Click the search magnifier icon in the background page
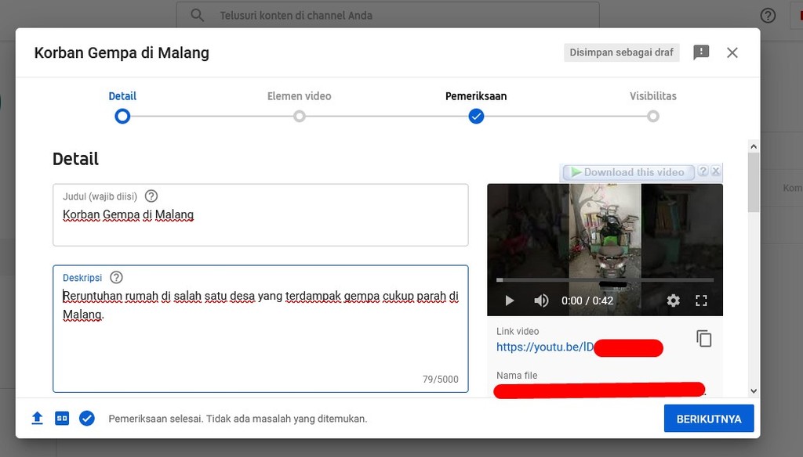Image resolution: width=803 pixels, height=457 pixels. pyautogui.click(x=197, y=16)
